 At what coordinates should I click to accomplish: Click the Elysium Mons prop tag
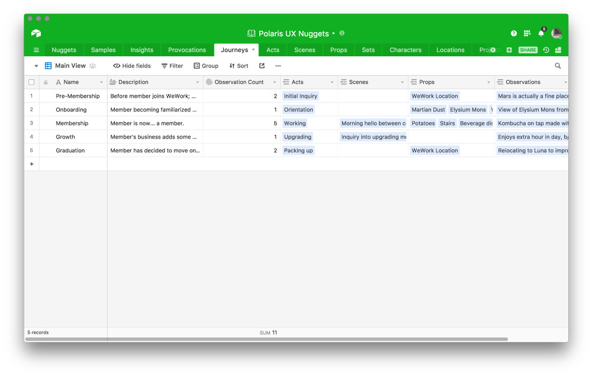click(x=468, y=110)
